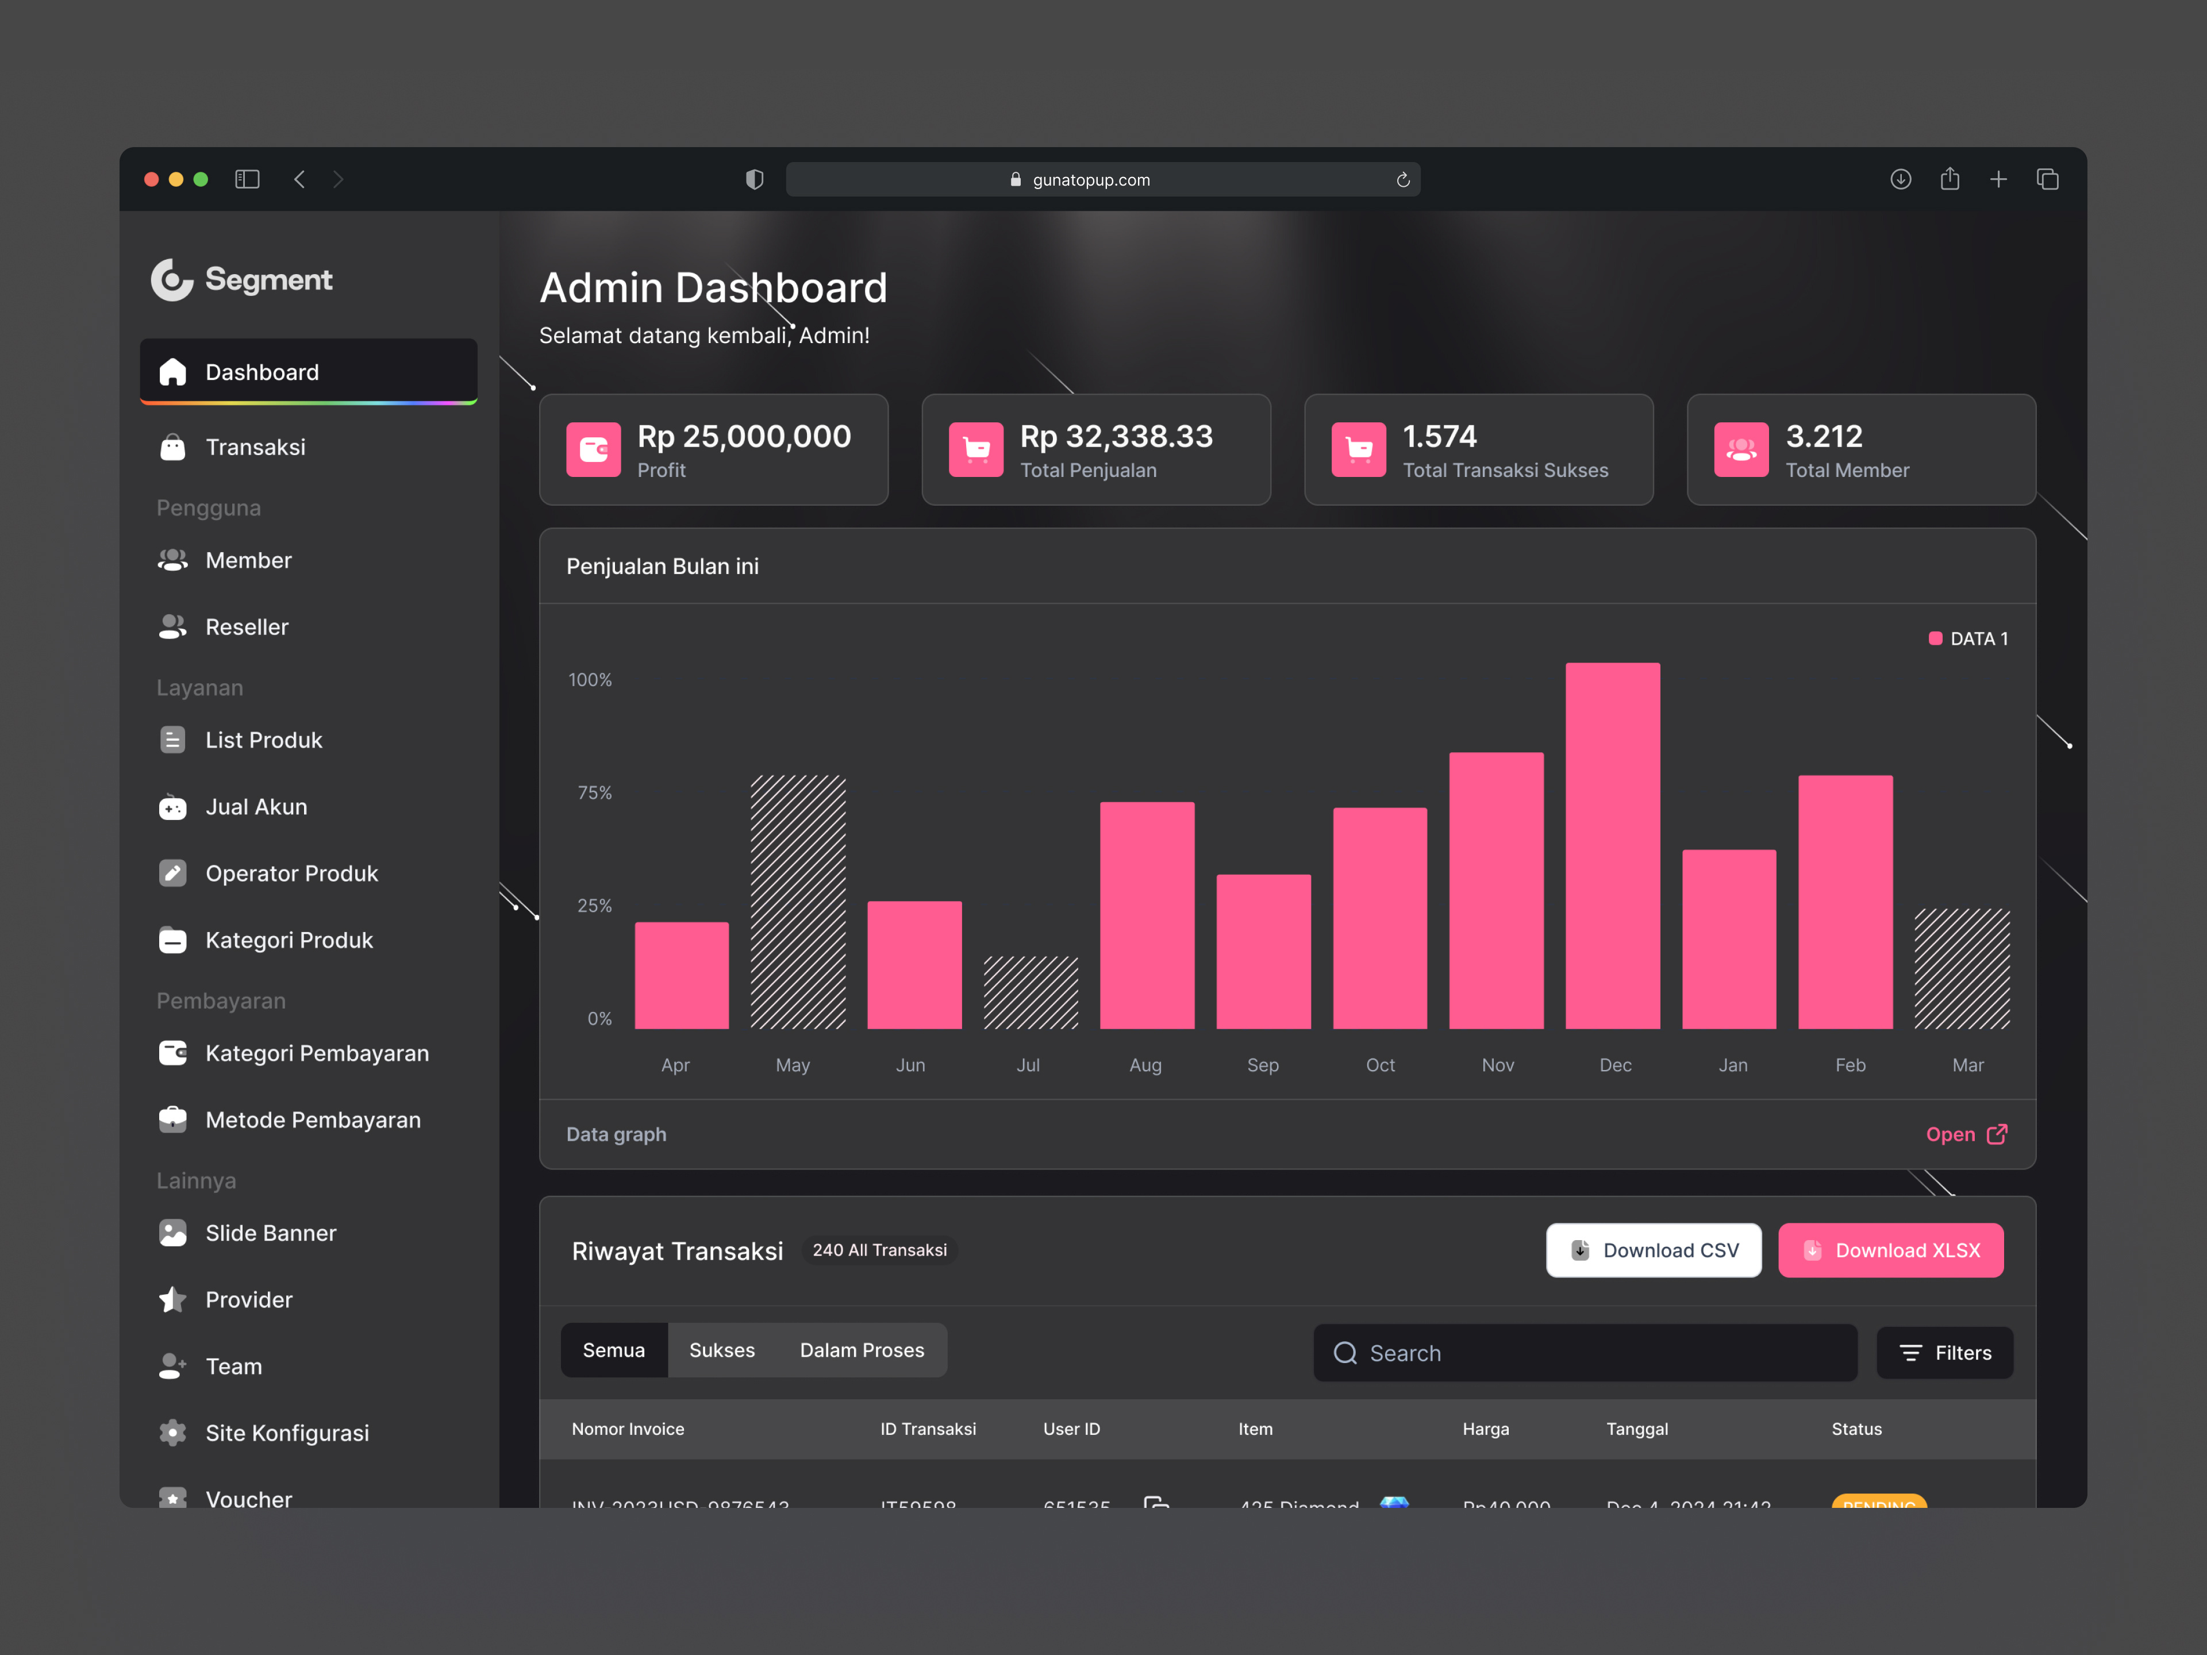
Task: Open Site Konfigurasi menu item
Action: [286, 1433]
